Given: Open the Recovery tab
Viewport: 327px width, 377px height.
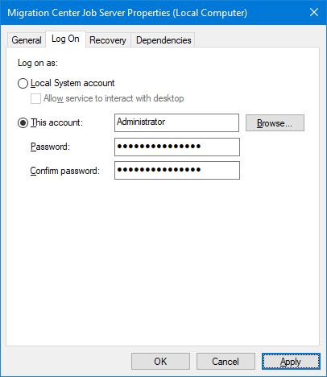Looking at the screenshot, I should [x=108, y=40].
